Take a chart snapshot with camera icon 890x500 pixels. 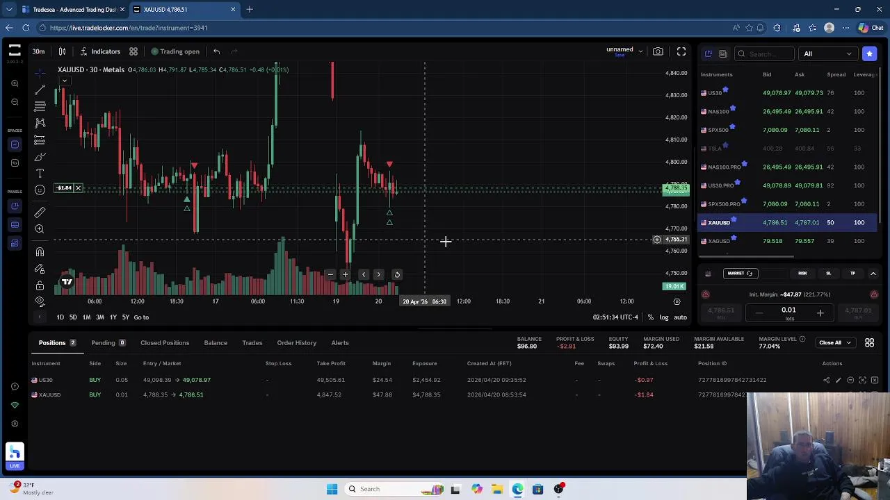click(x=658, y=51)
